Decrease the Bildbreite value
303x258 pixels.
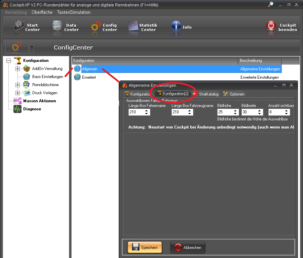click(x=260, y=114)
